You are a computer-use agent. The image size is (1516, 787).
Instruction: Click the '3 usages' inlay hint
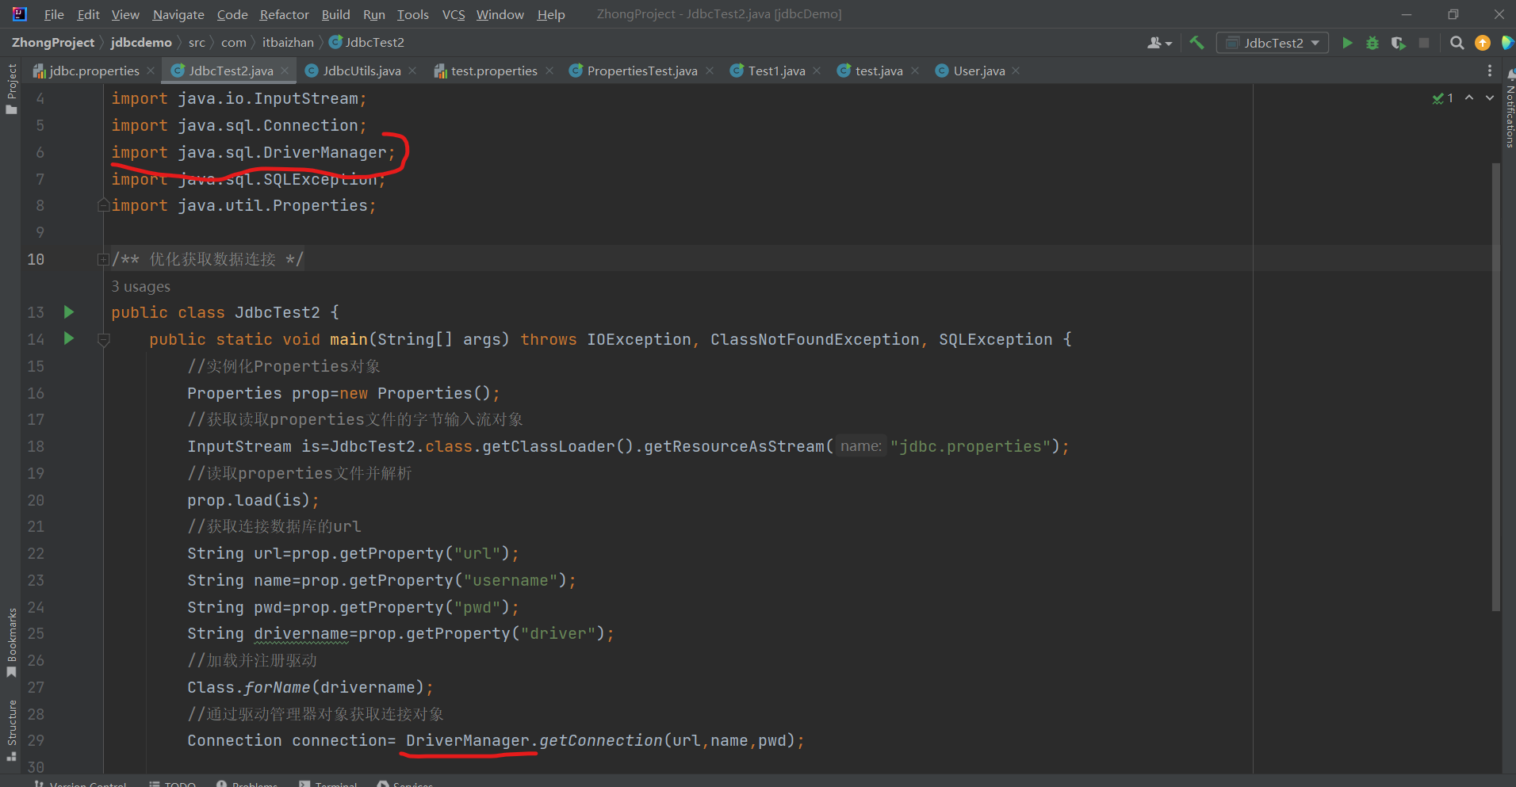140,286
